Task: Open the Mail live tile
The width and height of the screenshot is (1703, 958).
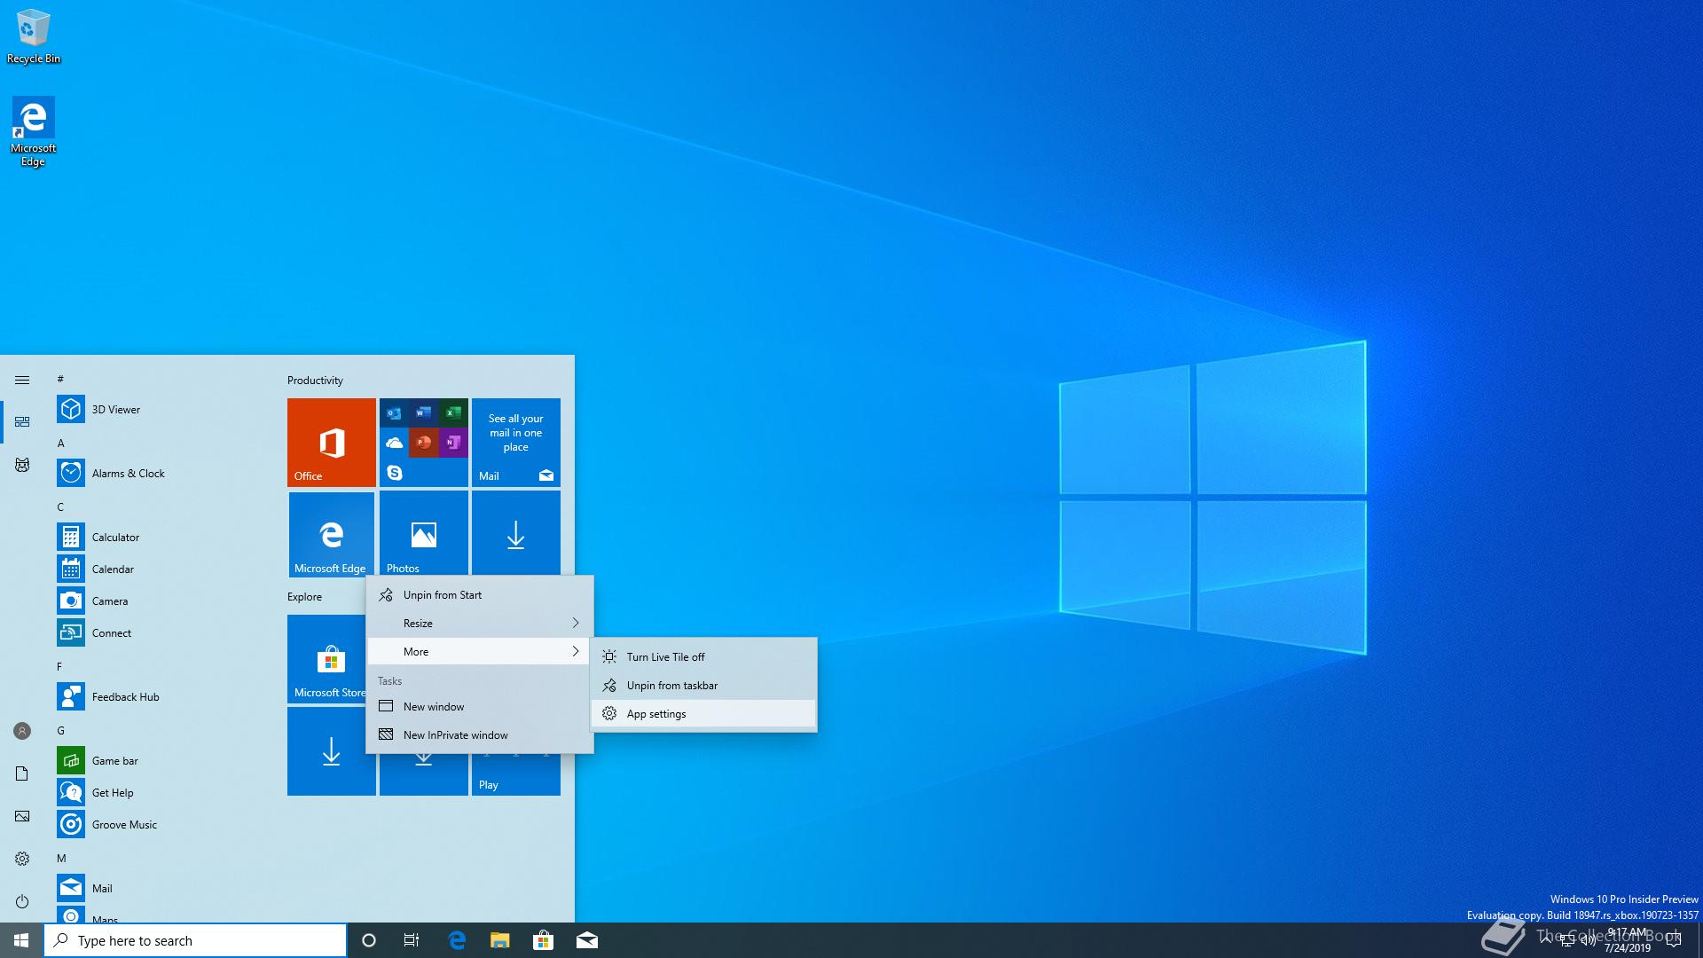Action: coord(516,443)
